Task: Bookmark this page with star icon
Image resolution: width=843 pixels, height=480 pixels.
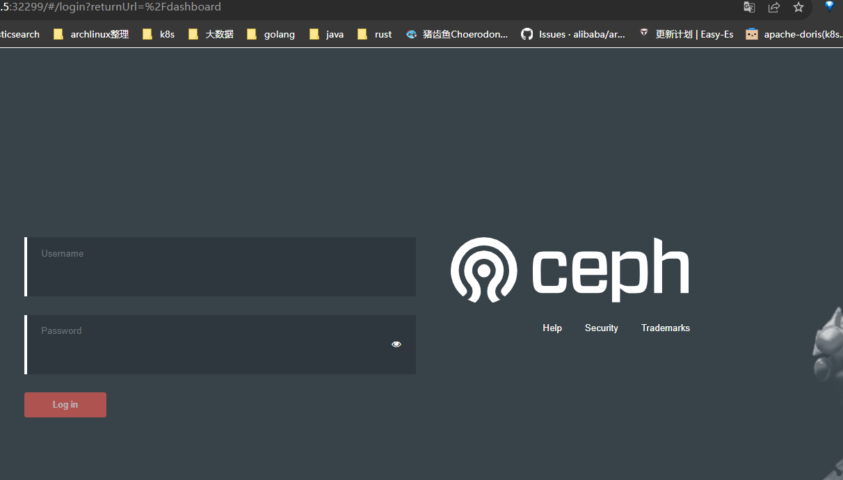Action: 798,7
